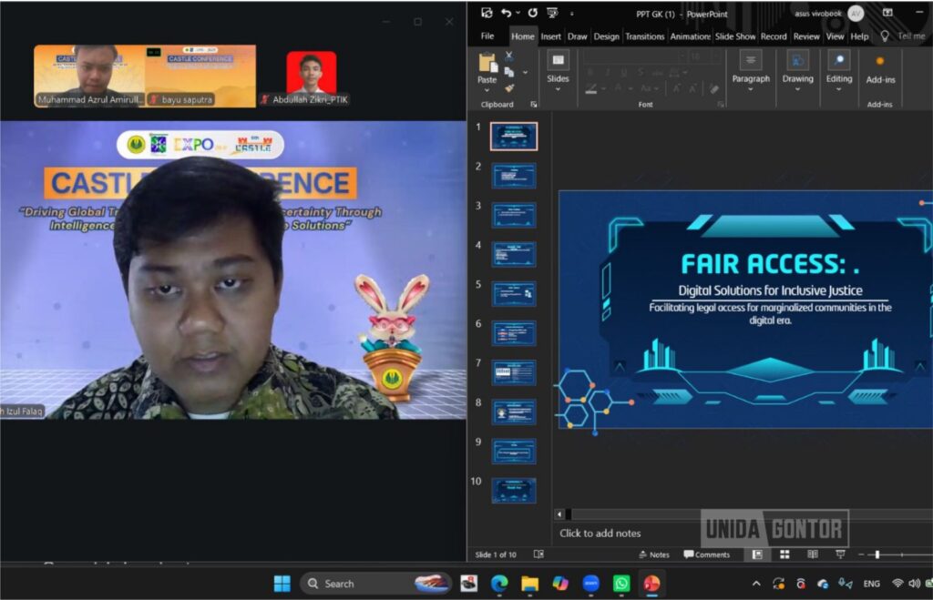Switch to the Slide Show tab
The height and width of the screenshot is (600, 933).
coord(735,36)
